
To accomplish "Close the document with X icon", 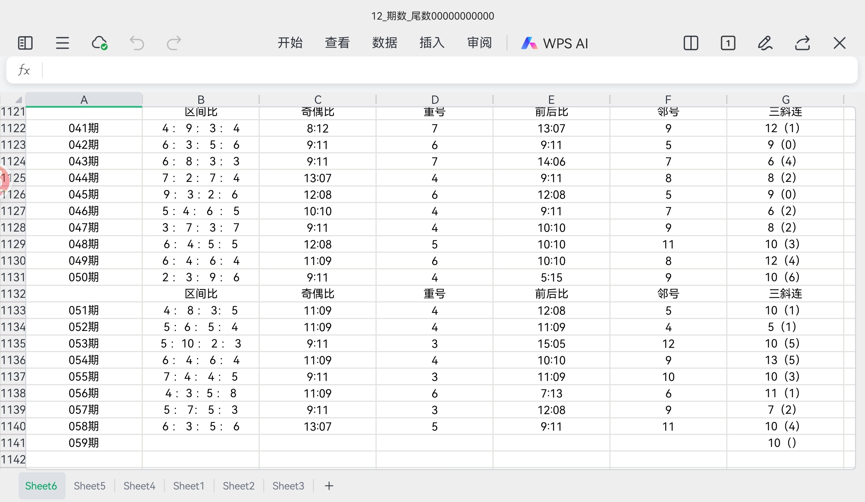I will coord(840,43).
